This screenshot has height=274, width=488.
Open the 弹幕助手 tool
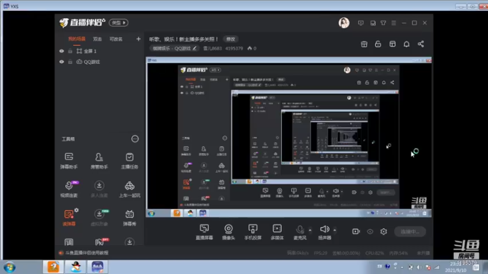[69, 161]
